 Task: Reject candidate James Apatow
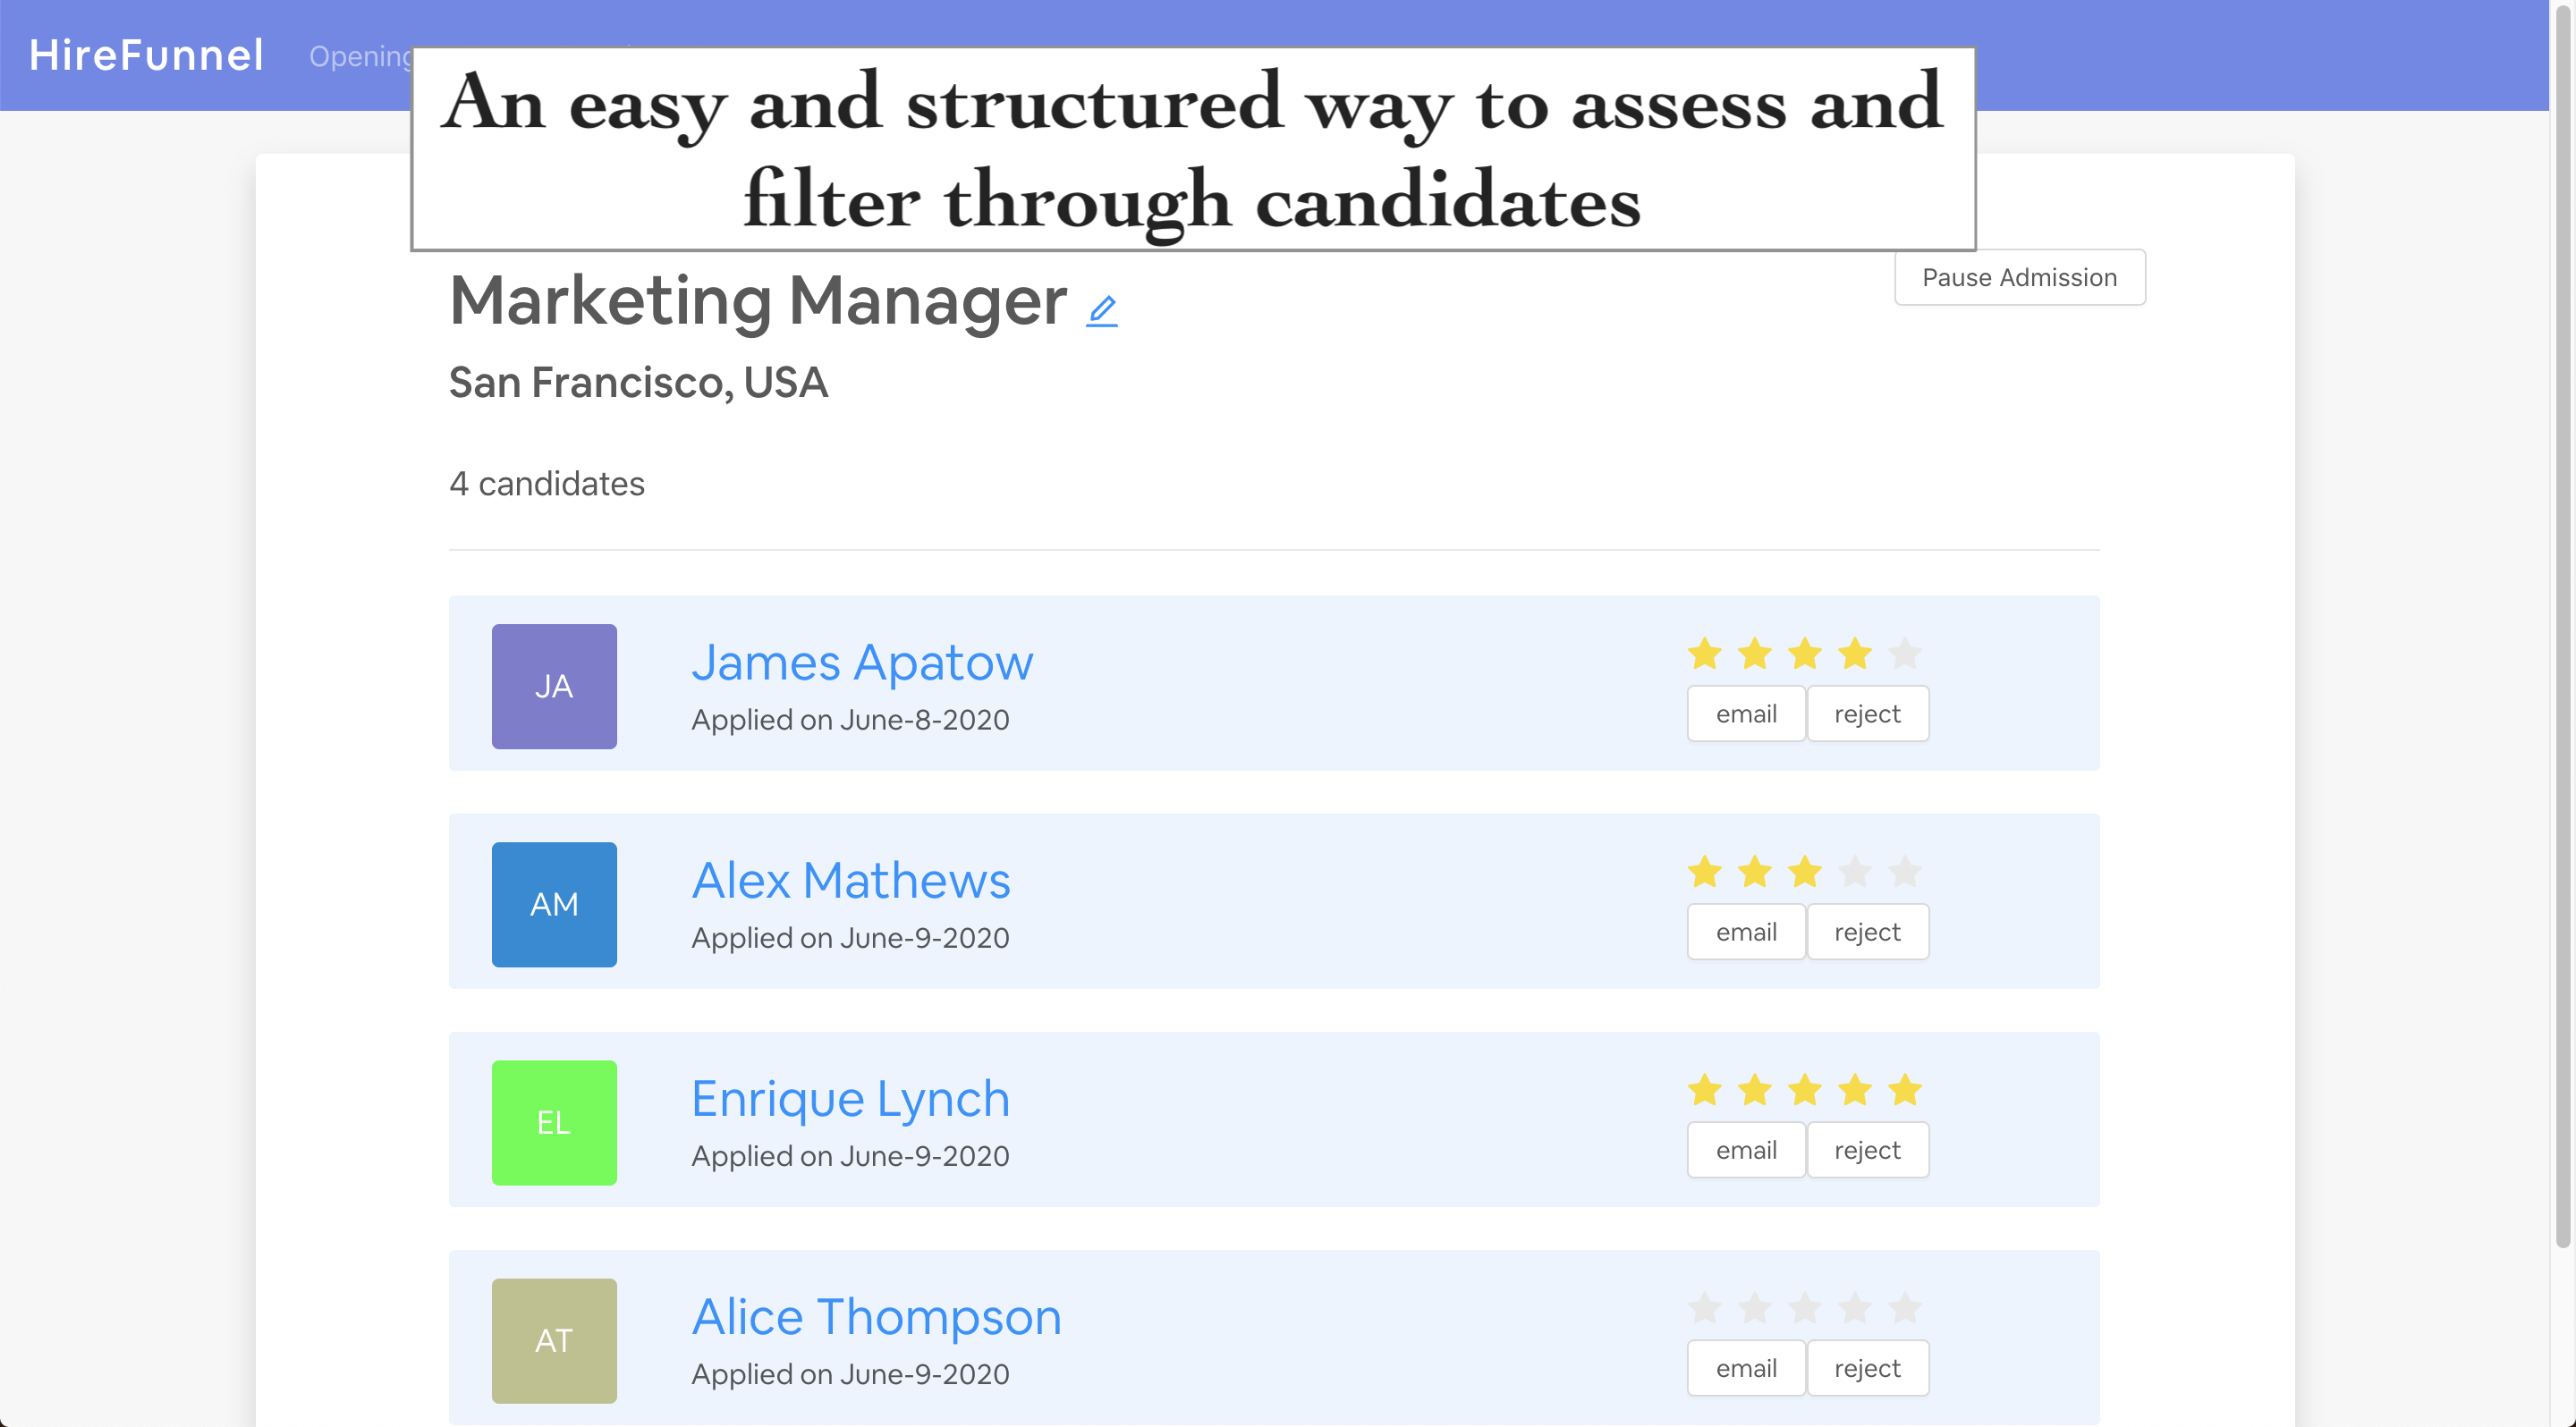point(1866,714)
